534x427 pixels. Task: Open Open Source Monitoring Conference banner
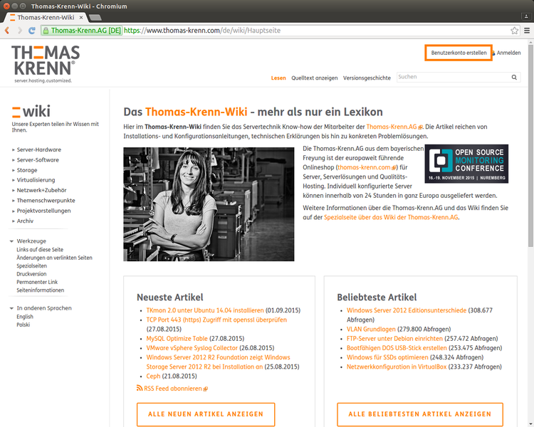(466, 164)
